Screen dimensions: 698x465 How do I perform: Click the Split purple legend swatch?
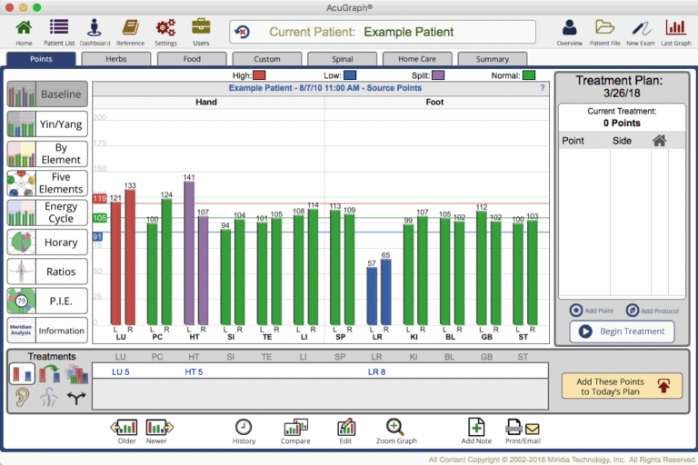coord(438,75)
